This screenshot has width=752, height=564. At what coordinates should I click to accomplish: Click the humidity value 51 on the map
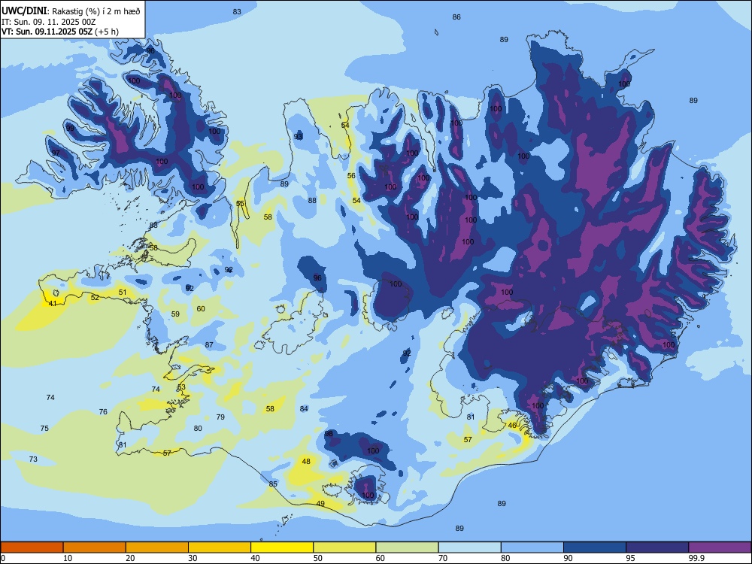point(123,292)
